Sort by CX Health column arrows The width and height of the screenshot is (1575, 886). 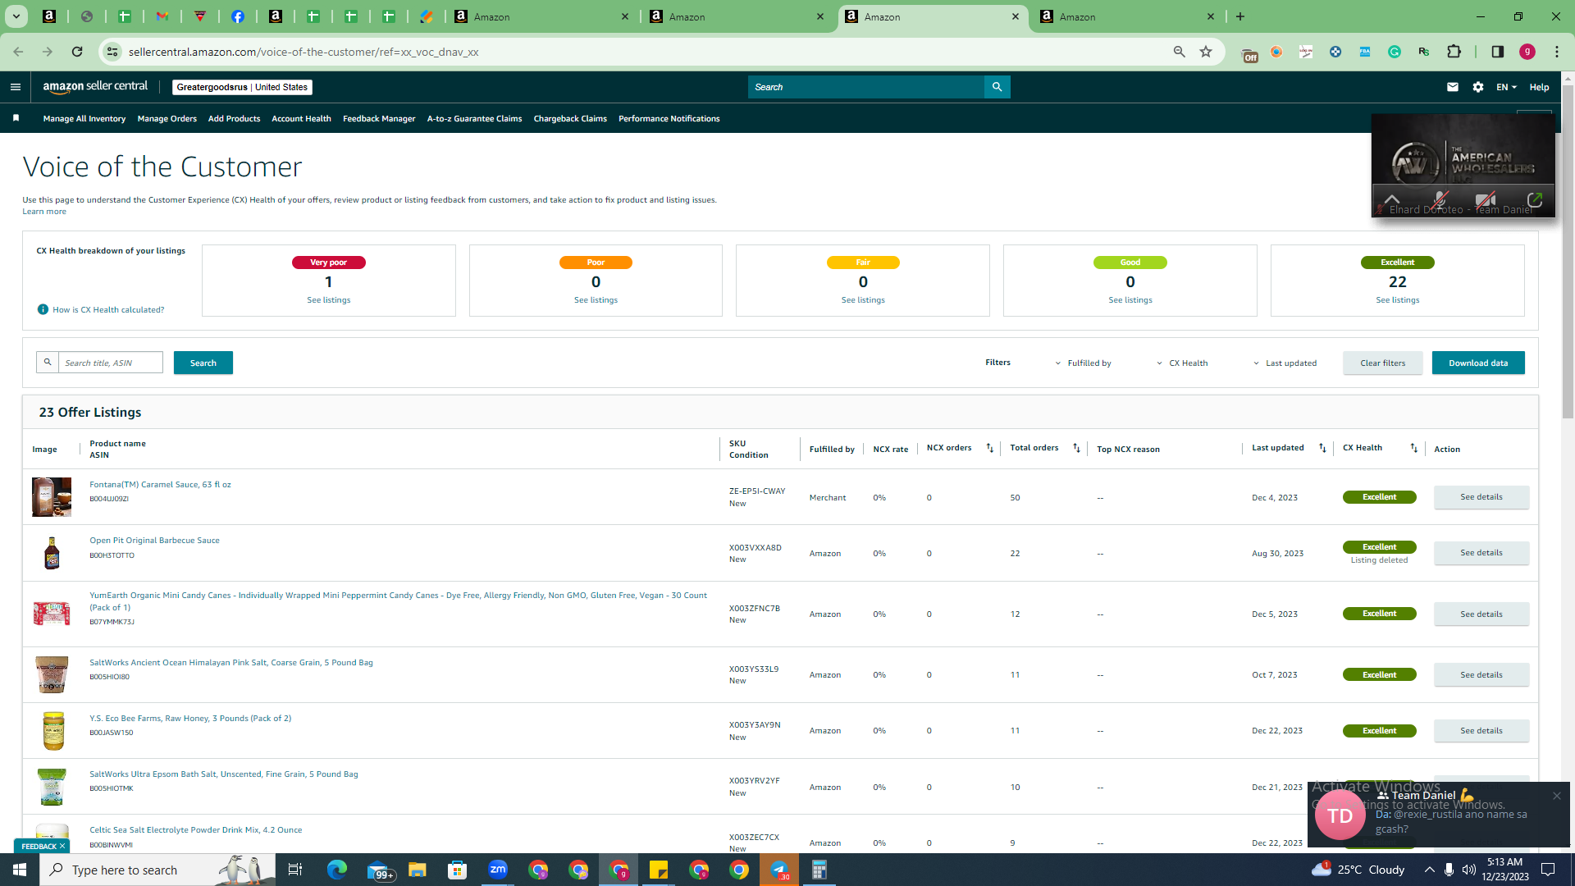tap(1413, 448)
